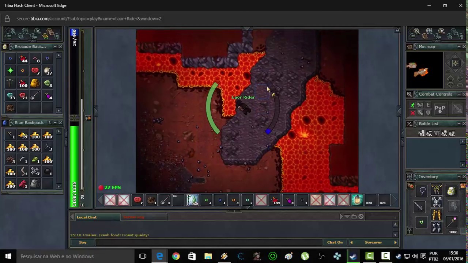Open File Explorer from taskbar

pyautogui.click(x=208, y=256)
